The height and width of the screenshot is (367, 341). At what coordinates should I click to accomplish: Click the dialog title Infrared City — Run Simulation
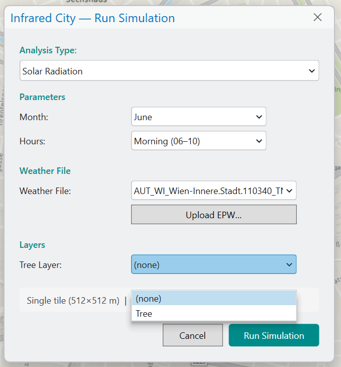pyautogui.click(x=92, y=18)
